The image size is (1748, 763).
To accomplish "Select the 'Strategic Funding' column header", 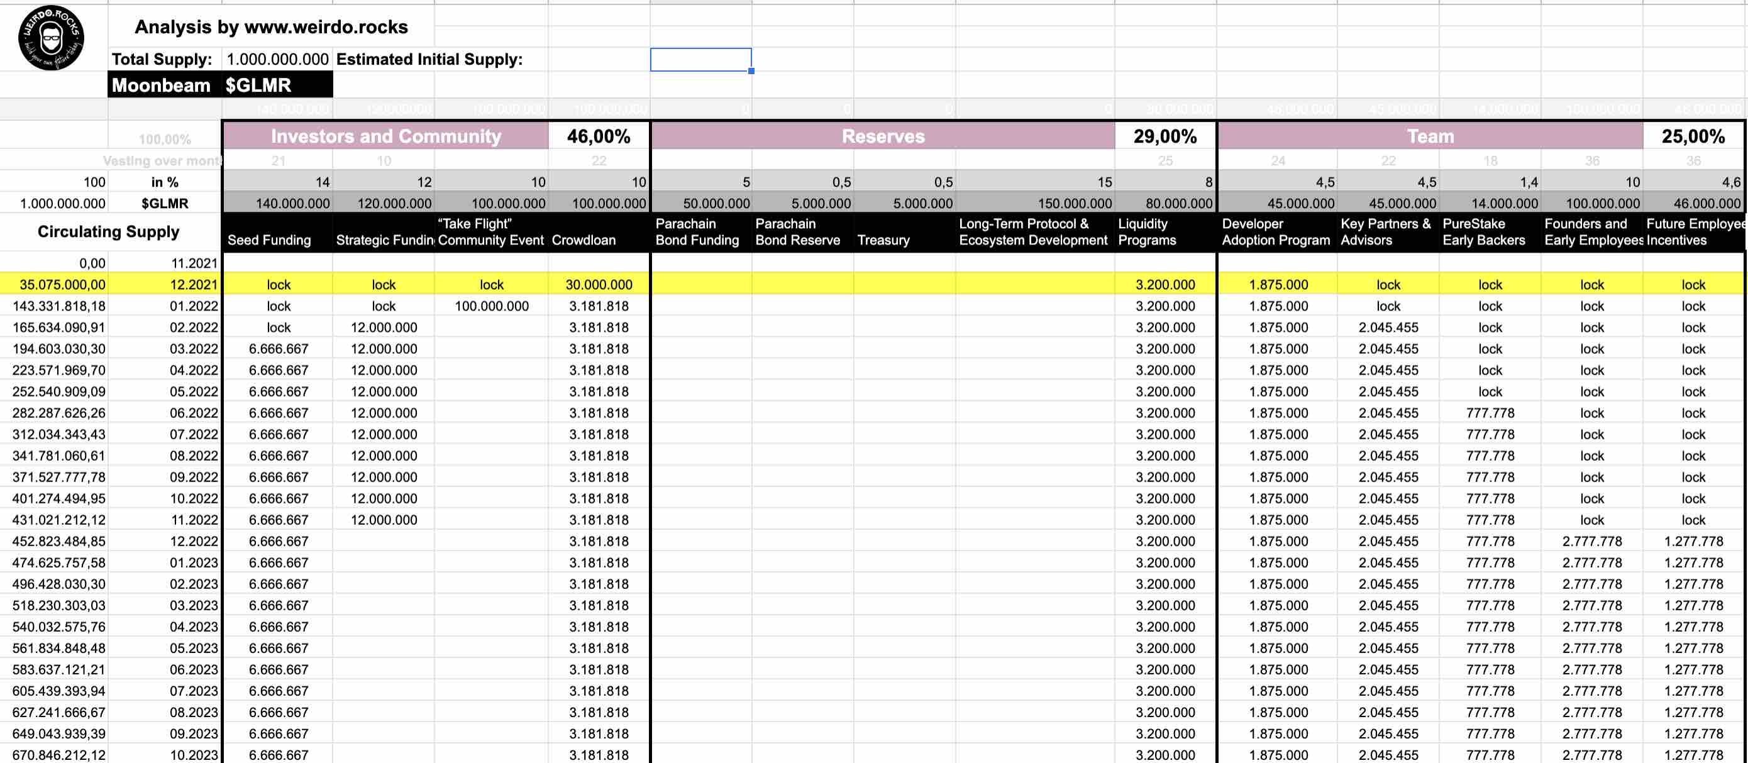I will (384, 232).
